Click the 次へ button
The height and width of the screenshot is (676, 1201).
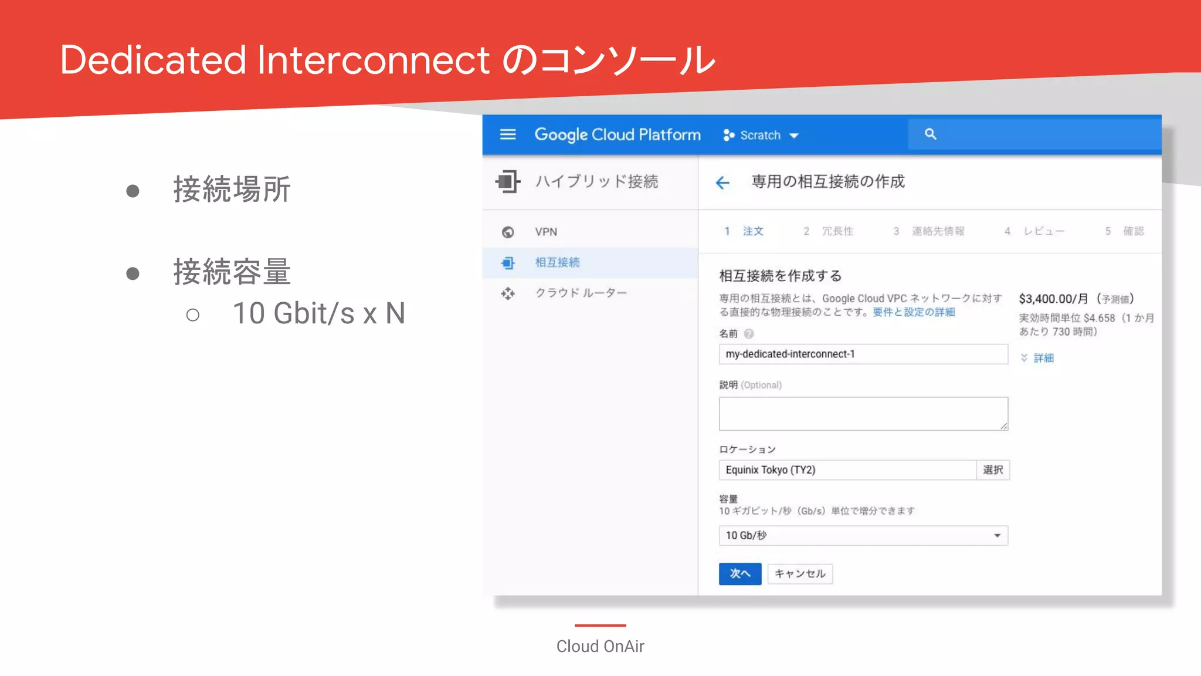coord(740,574)
